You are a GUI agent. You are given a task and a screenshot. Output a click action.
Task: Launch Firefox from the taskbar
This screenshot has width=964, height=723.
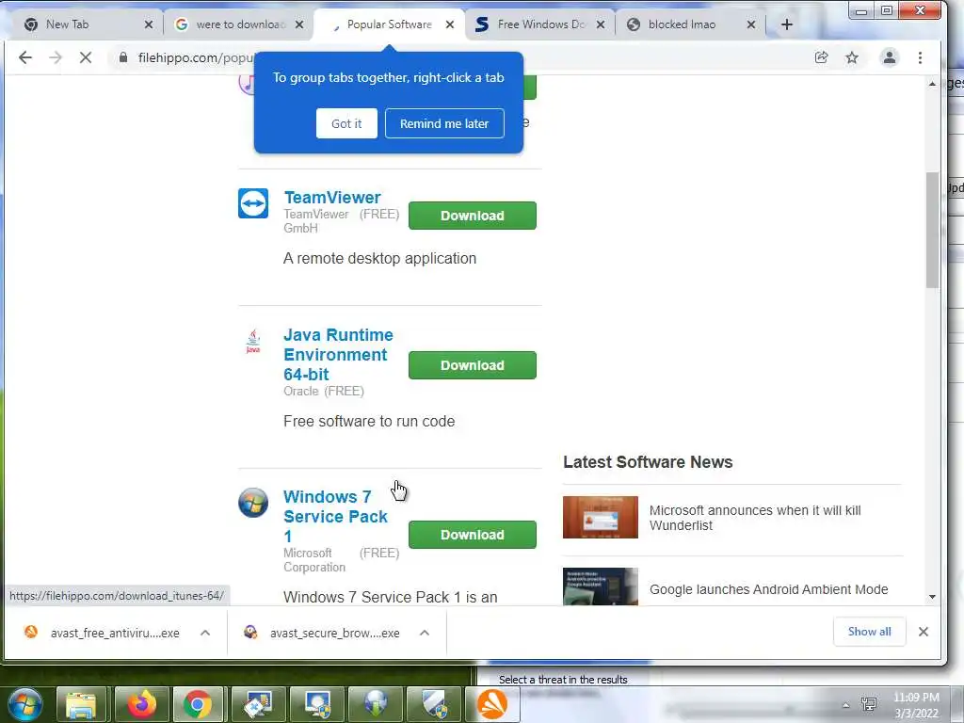pyautogui.click(x=141, y=704)
